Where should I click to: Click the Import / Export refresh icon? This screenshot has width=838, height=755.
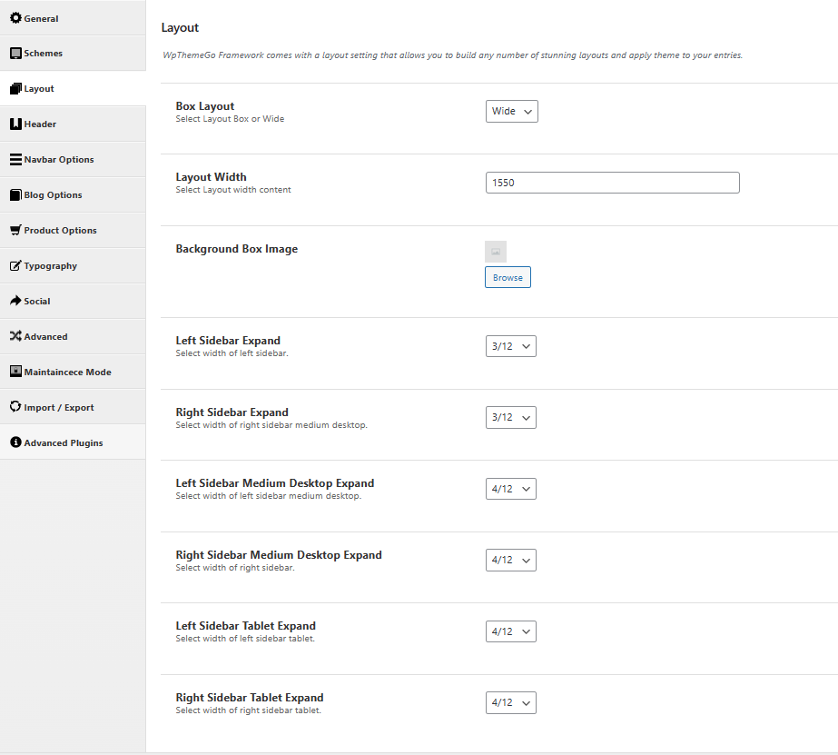tap(16, 406)
